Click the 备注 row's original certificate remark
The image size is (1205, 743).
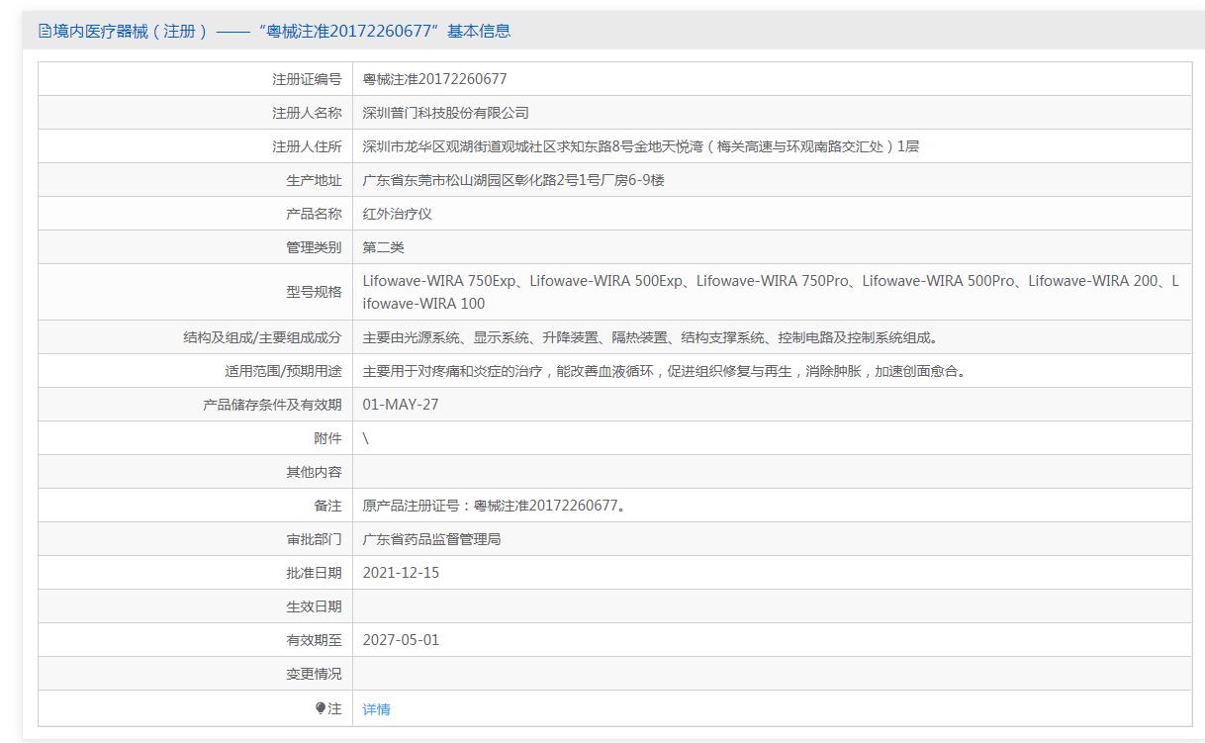pos(494,506)
